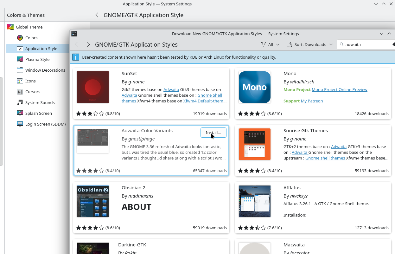
Task: Click the Colors & Themes sidebar header
Action: (26, 15)
